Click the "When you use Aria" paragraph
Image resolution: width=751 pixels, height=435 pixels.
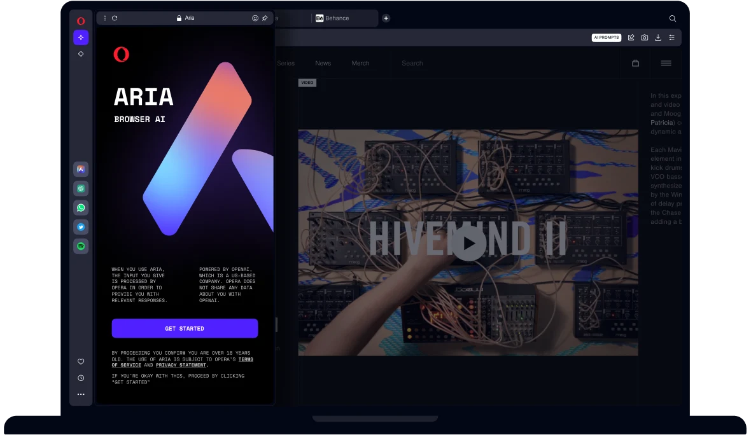pos(139,285)
